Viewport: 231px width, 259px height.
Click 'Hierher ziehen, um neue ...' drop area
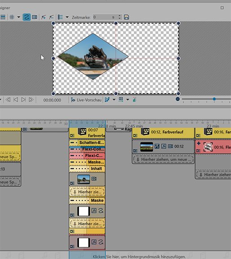(x=163, y=160)
